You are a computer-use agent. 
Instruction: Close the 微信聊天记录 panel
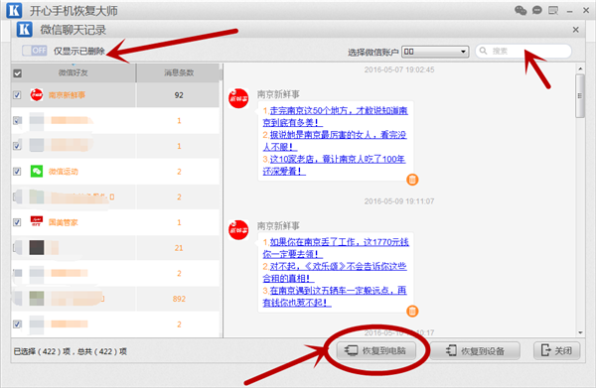pos(575,30)
